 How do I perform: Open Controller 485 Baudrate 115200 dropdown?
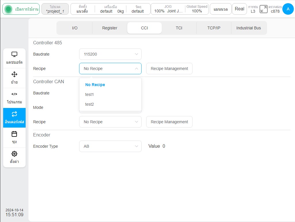click(x=110, y=54)
